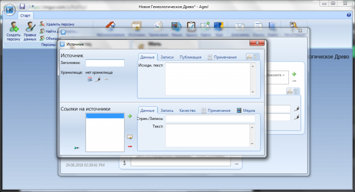
Task: Click the green dot arrow icon left of list
Action: [x=77, y=148]
